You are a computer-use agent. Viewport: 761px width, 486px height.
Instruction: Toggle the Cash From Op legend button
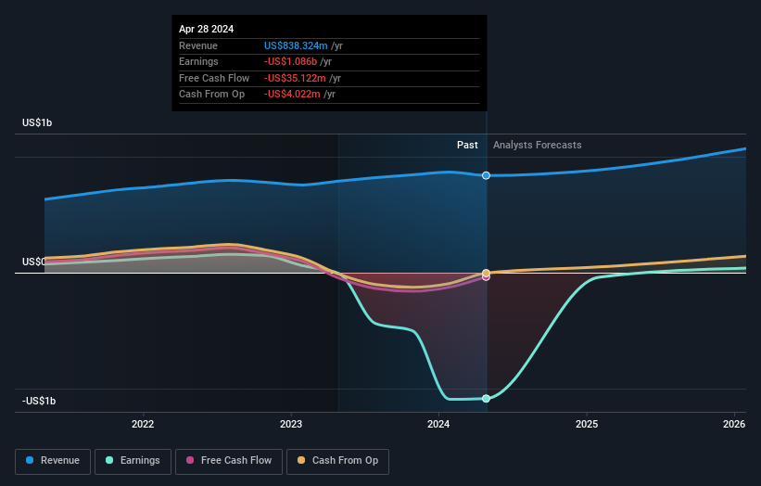[x=337, y=461]
